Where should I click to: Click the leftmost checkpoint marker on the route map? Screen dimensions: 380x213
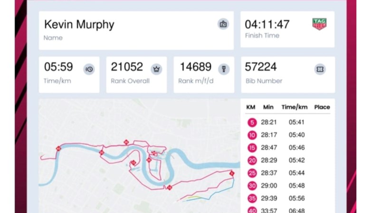58,149
